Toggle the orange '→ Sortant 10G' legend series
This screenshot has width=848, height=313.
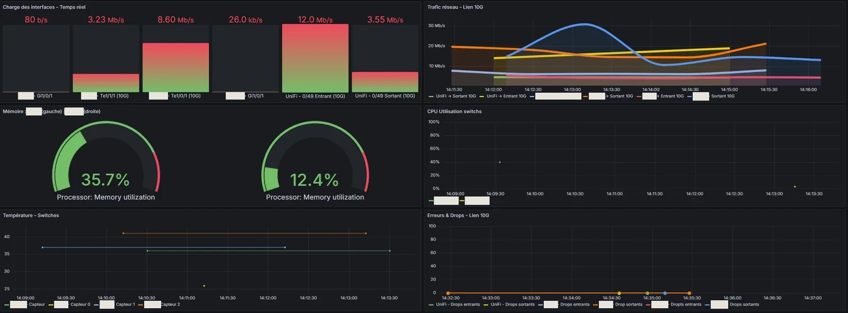point(608,96)
